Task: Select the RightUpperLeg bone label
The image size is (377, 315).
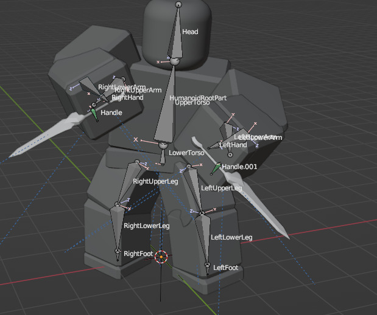Action: click(x=155, y=181)
